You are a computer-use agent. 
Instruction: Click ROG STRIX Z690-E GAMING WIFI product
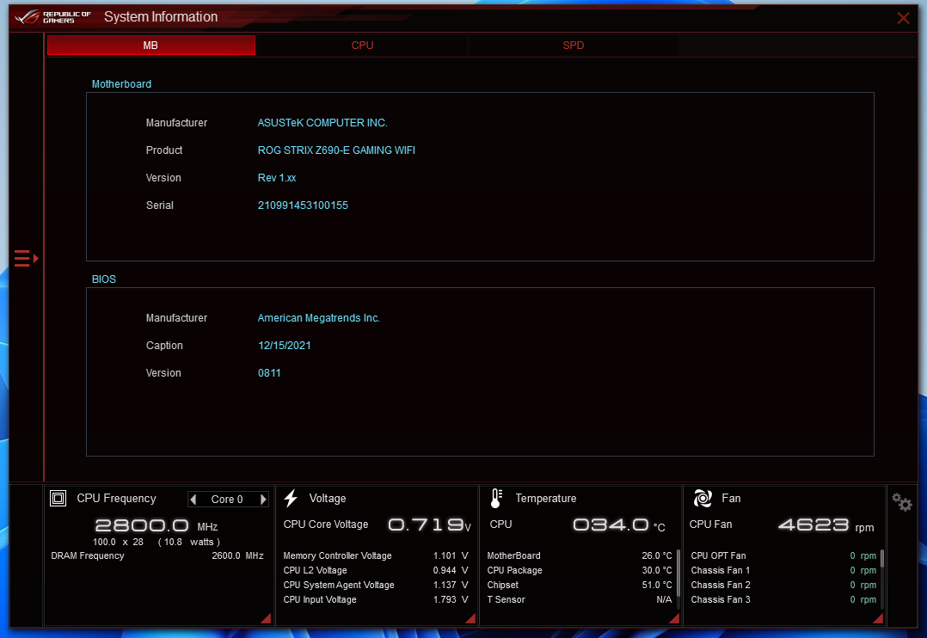pos(336,150)
